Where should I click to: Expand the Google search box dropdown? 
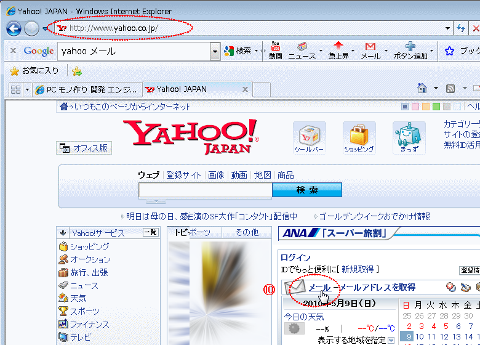click(215, 52)
